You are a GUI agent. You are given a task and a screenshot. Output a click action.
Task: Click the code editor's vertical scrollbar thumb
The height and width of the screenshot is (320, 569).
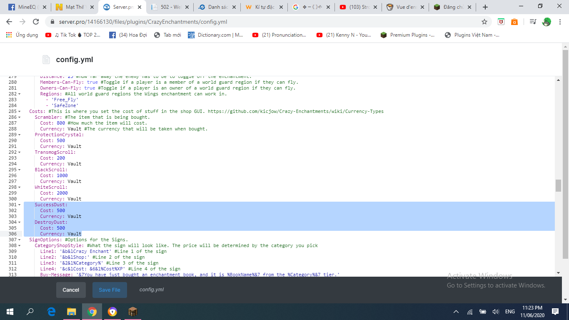click(x=558, y=186)
